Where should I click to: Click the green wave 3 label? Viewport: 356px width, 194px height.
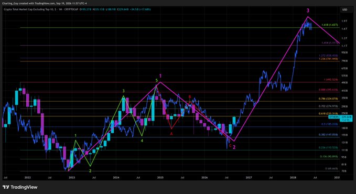[x=124, y=91]
